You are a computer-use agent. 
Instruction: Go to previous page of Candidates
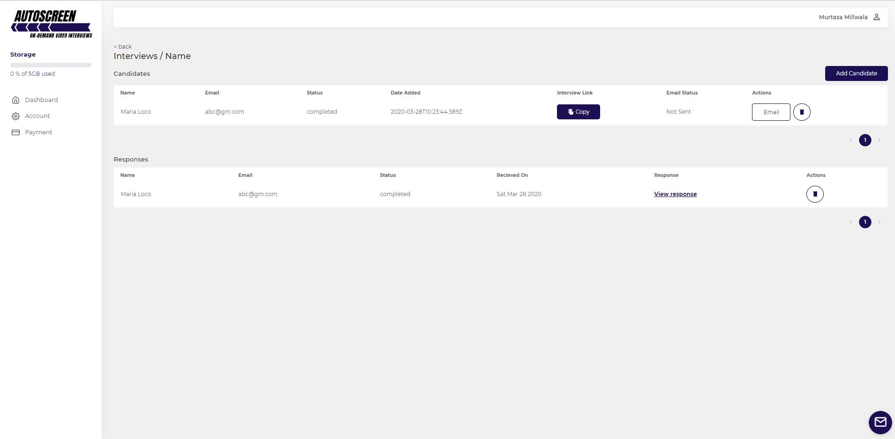pos(850,140)
